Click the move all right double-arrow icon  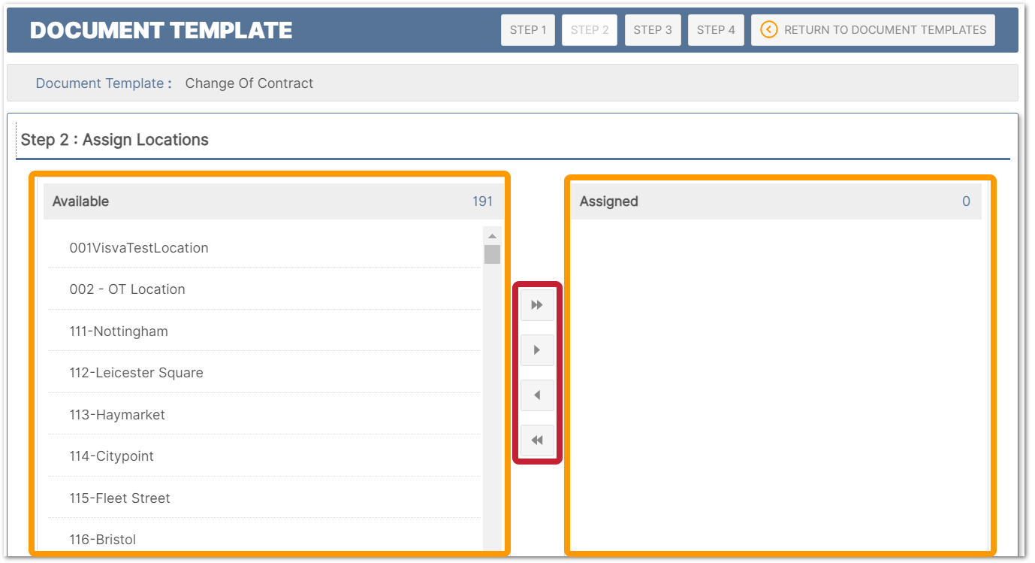537,305
